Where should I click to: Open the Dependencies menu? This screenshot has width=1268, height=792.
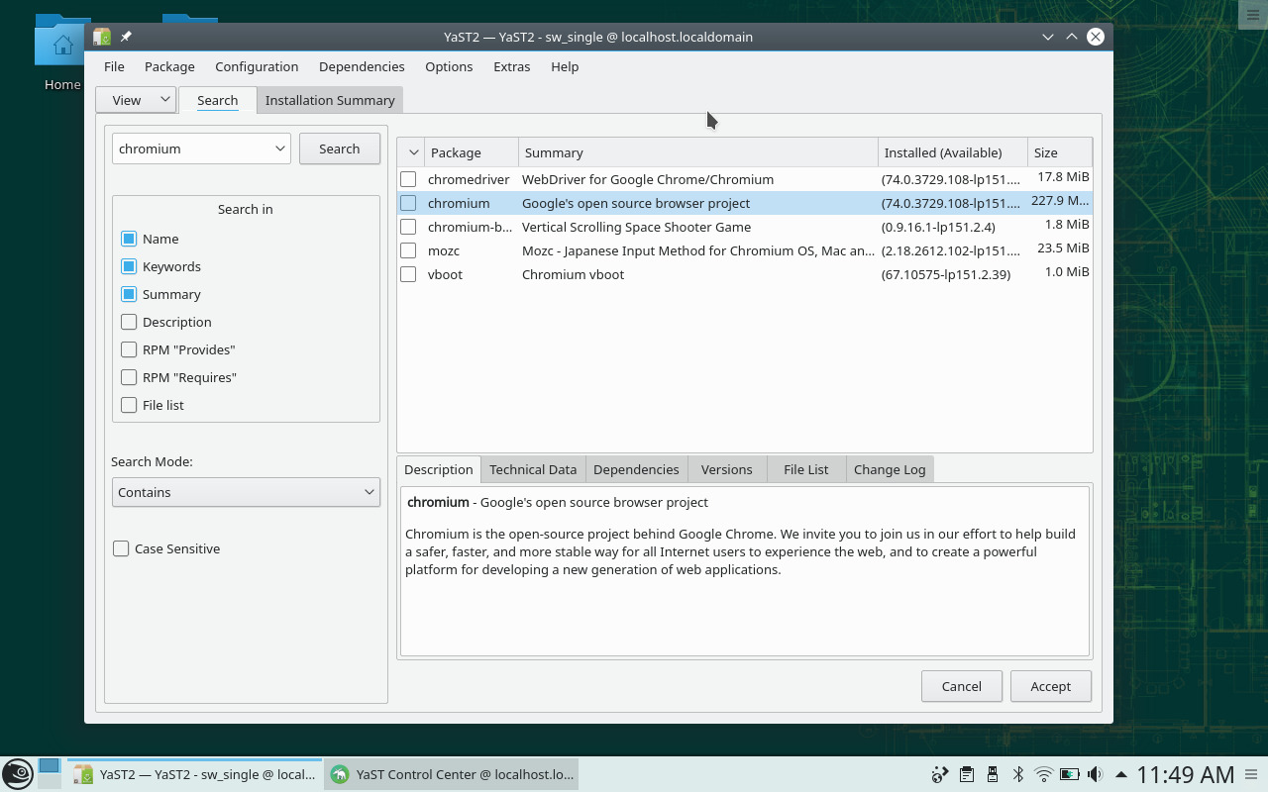coord(362,66)
